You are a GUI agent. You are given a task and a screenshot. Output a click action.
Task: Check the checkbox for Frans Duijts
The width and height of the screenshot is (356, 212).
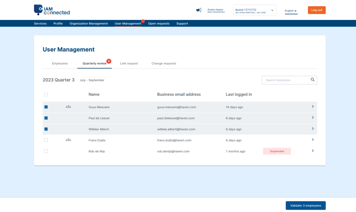click(46, 140)
